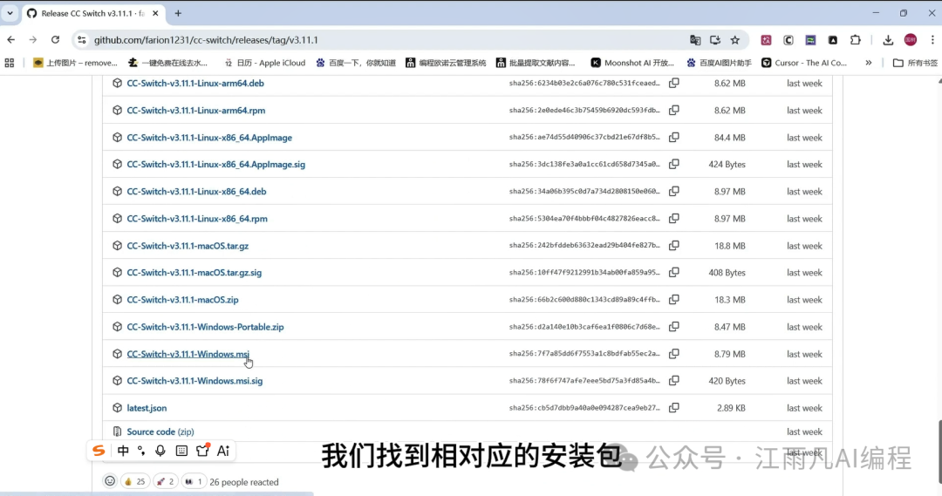Download CC-Switch-v3.11.1-Linux-x86_64.AppImage
The width and height of the screenshot is (942, 496).
coord(209,138)
